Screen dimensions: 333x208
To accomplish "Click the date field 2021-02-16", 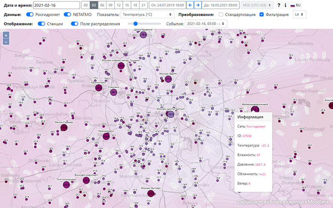I will coord(57,5).
